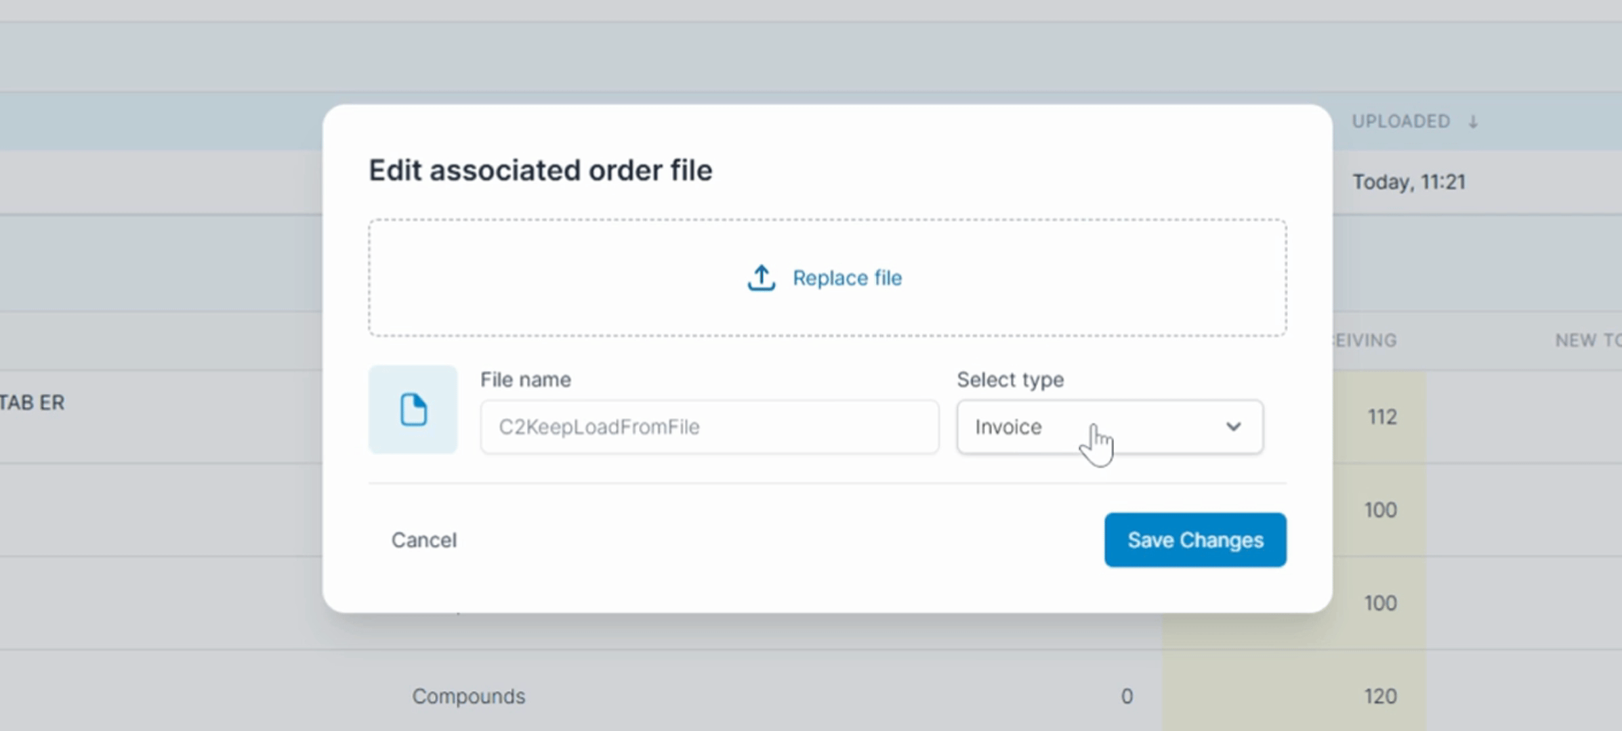Click the sort arrow next to UPLOADED
This screenshot has width=1622, height=731.
click(x=1473, y=122)
